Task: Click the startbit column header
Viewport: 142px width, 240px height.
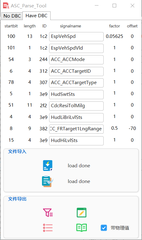Action: 11,26
